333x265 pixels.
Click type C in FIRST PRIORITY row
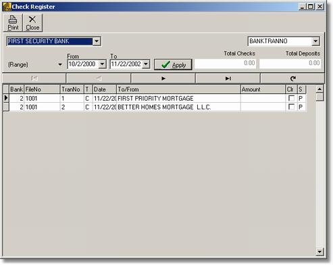88,98
